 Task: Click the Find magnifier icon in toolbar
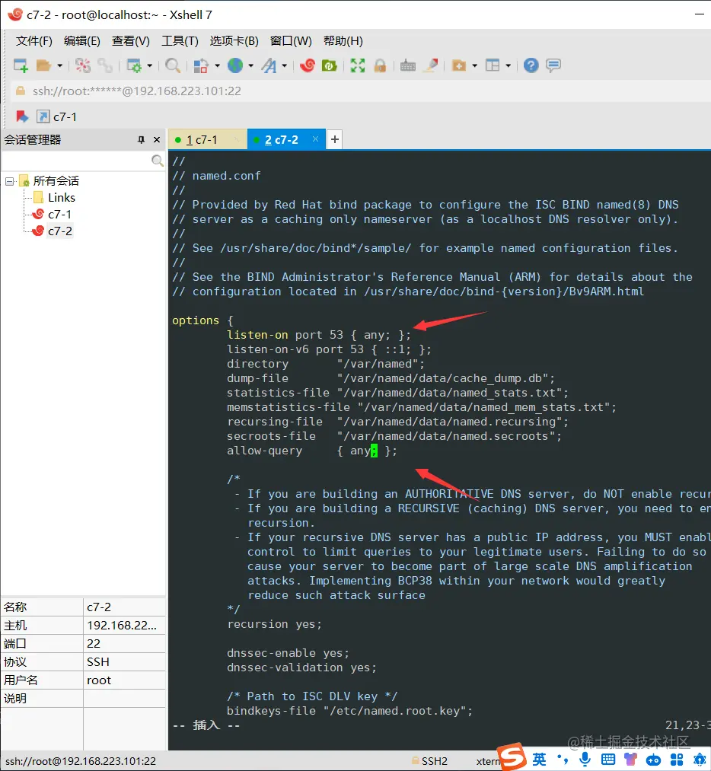[x=173, y=65]
